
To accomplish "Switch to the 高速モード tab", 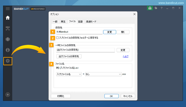I will coord(91,21).
